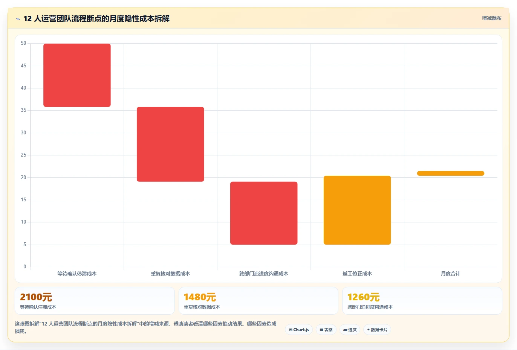This screenshot has width=517, height=350.
Task: Click the description paragraph starting 这张图拆解
Action: (145, 327)
